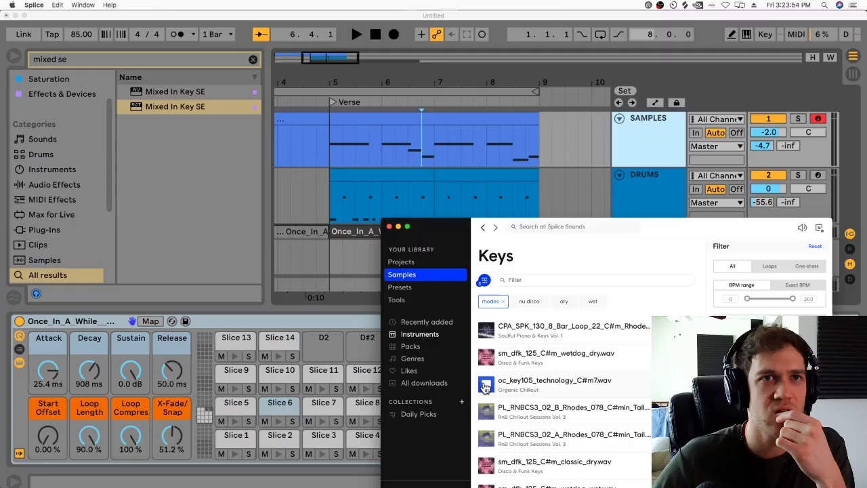Click the Tap tempo button
867x488 pixels.
click(52, 35)
